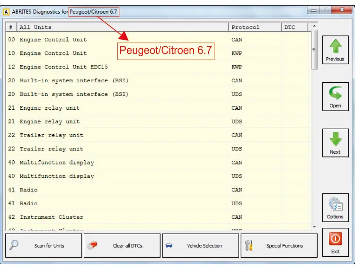Open the Options gear checklist icon
The image size is (355, 269).
coord(336,204)
